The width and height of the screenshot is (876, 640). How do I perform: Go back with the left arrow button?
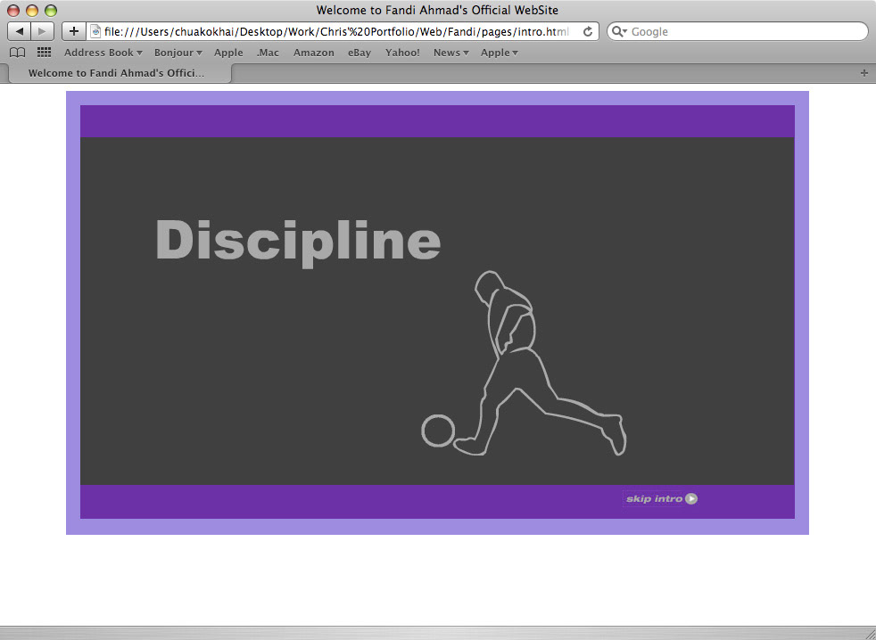pyautogui.click(x=19, y=31)
